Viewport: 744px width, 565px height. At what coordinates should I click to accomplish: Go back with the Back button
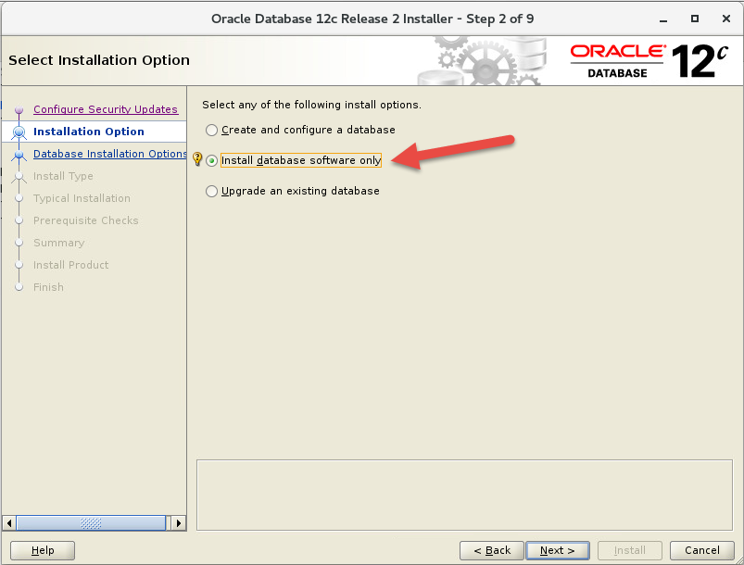coord(492,550)
